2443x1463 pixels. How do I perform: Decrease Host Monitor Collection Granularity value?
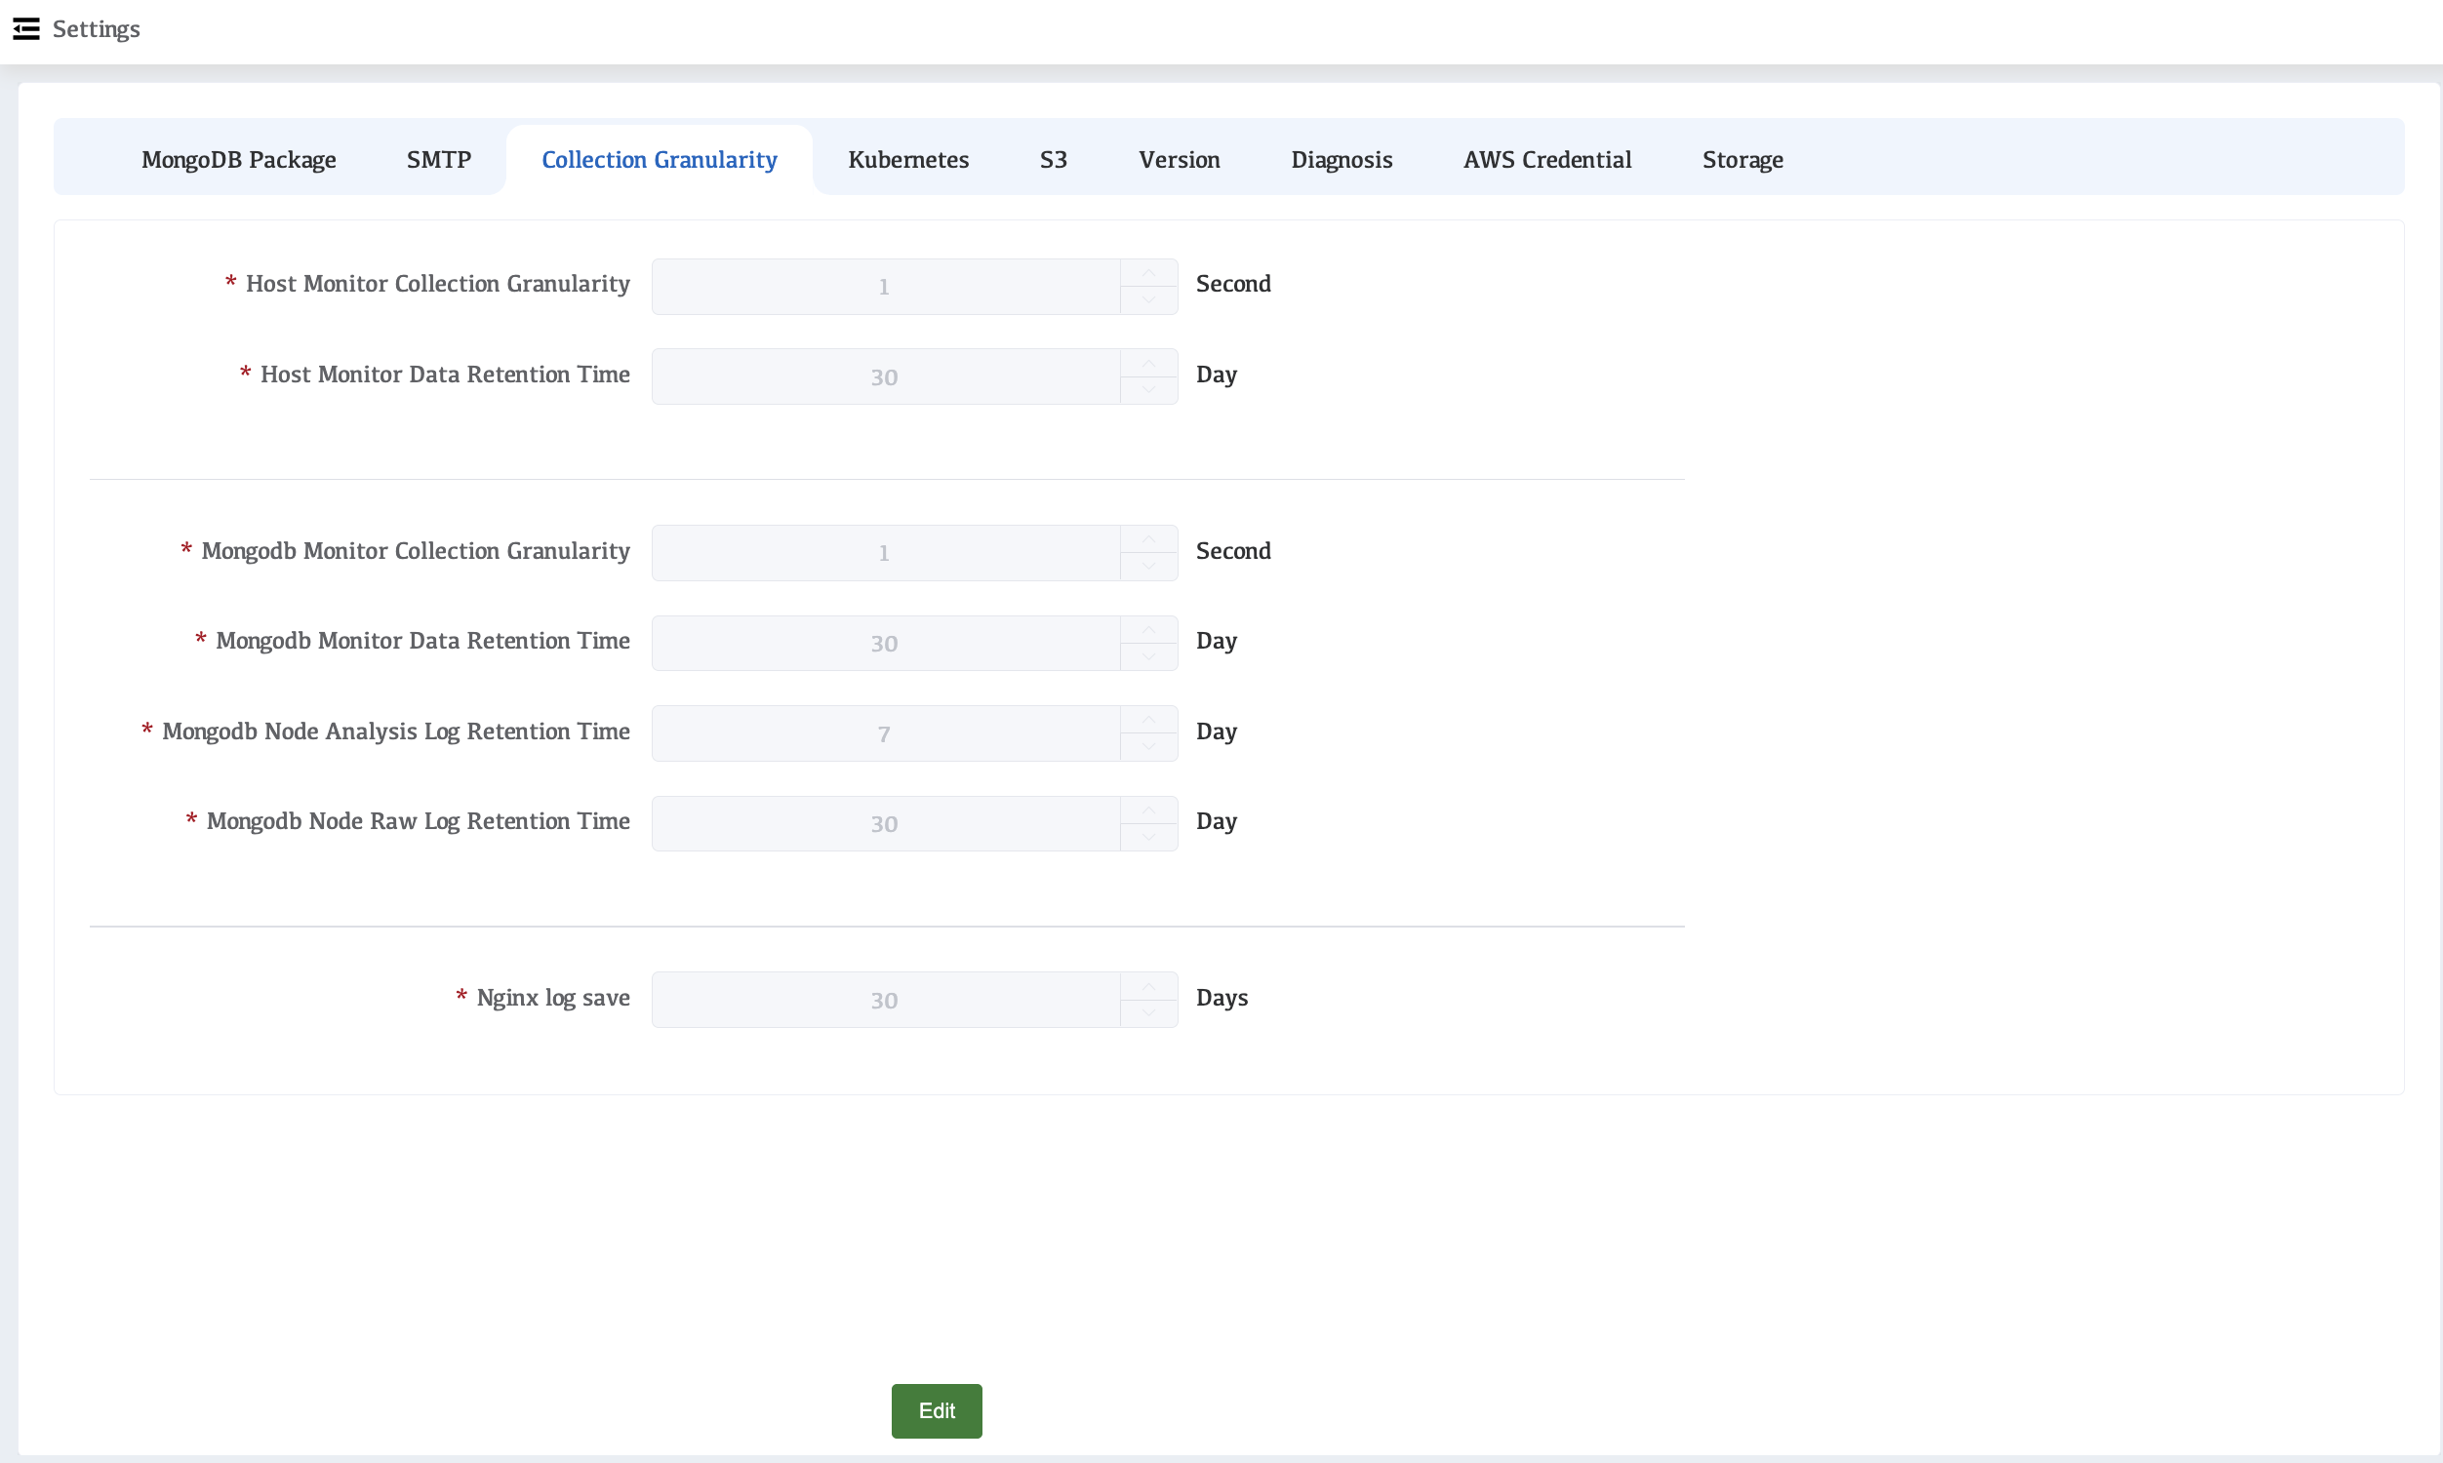[x=1148, y=299]
